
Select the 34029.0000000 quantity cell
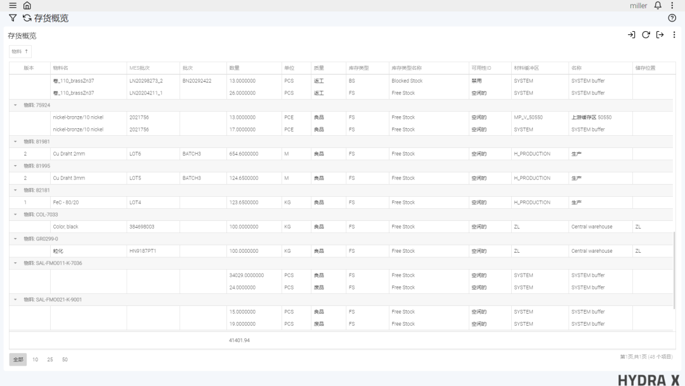254,276
